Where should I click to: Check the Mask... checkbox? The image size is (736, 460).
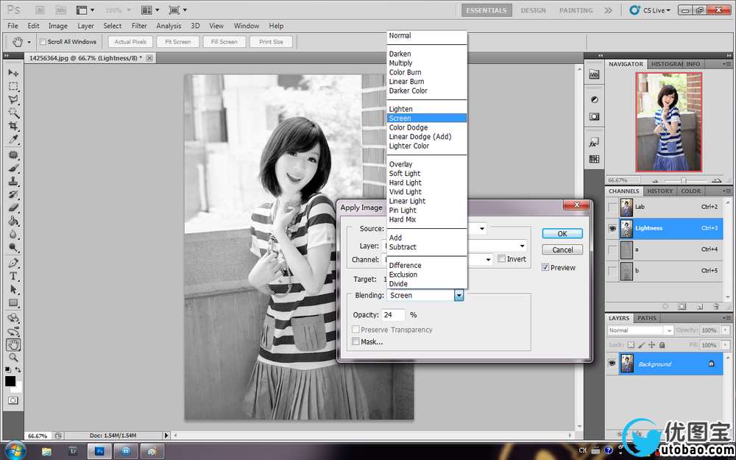(x=355, y=342)
